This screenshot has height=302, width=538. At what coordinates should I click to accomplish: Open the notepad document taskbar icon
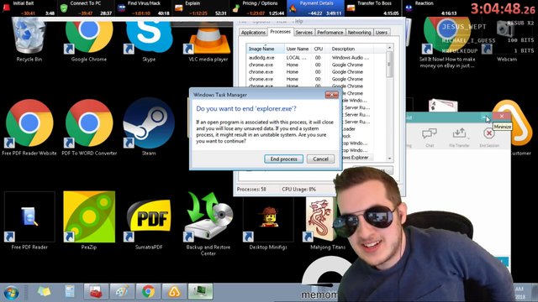coord(70,292)
